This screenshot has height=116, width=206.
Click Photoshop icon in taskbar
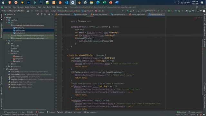[29, 3]
